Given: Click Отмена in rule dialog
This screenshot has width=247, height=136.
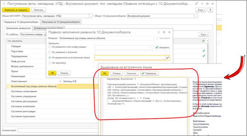Looking at the screenshot, I should pos(64,73).
